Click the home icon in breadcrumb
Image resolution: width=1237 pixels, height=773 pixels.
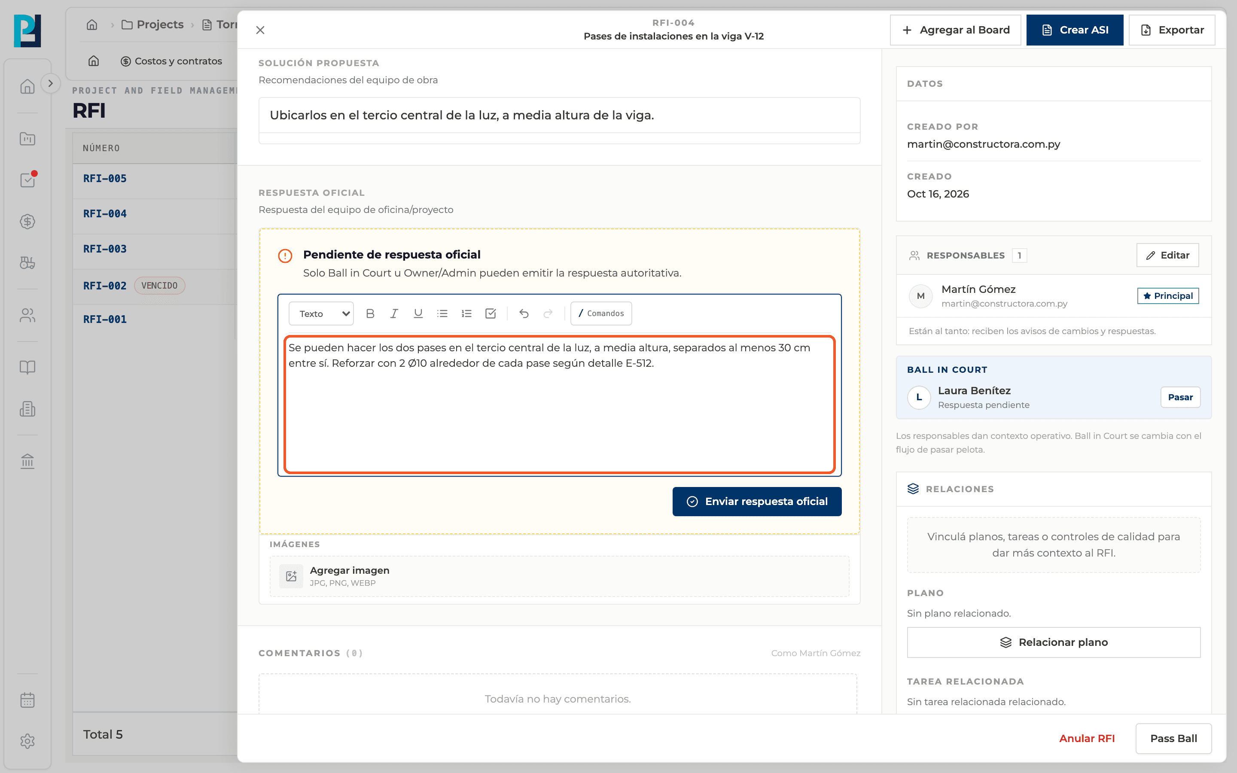coord(92,24)
